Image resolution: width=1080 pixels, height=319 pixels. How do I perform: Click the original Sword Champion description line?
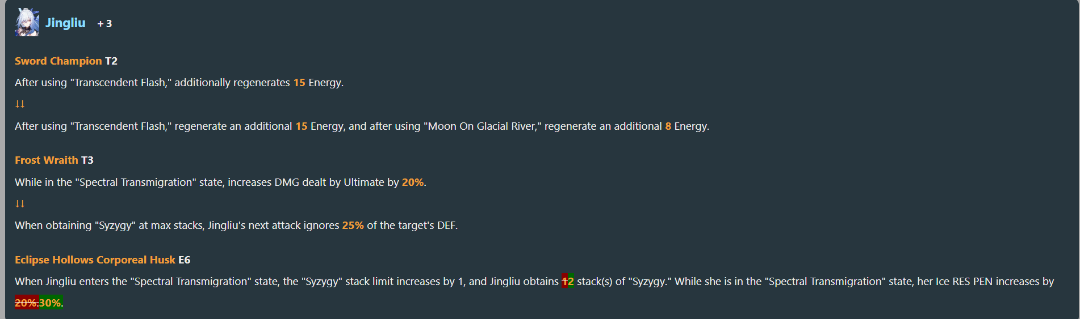coord(179,82)
